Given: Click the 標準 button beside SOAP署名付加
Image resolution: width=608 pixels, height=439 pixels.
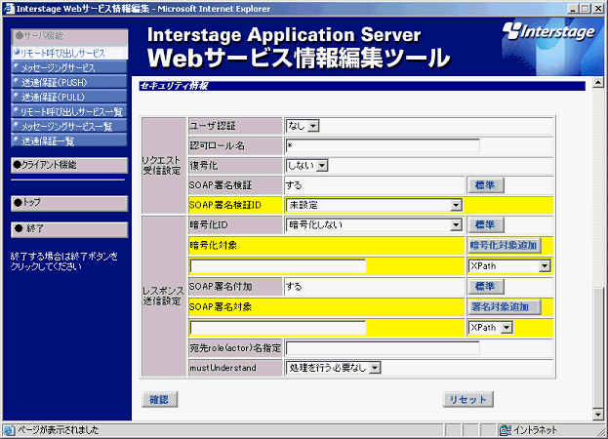Looking at the screenshot, I should [485, 287].
